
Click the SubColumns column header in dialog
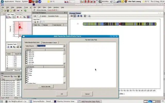(34, 67)
